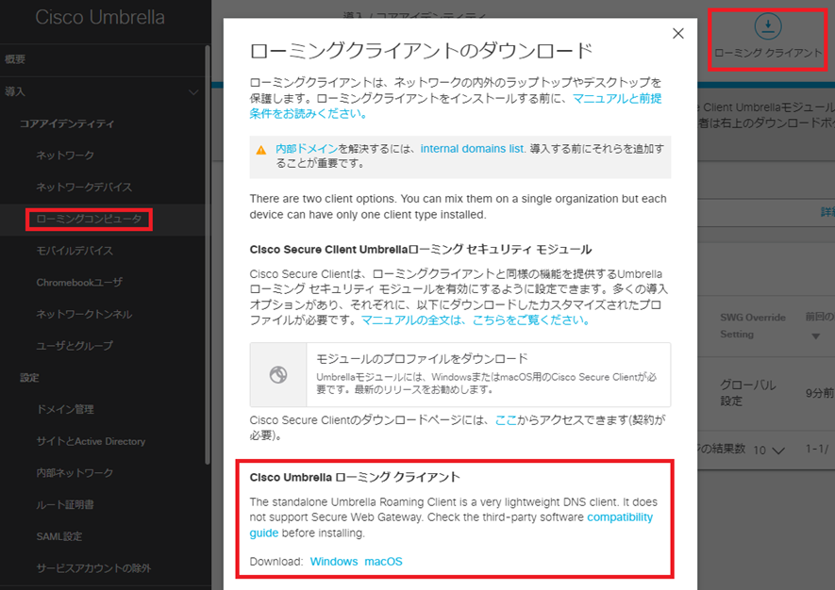This screenshot has height=590, width=835.
Task: Open サービスアカウントの除外 in the sidebar
Action: point(93,568)
